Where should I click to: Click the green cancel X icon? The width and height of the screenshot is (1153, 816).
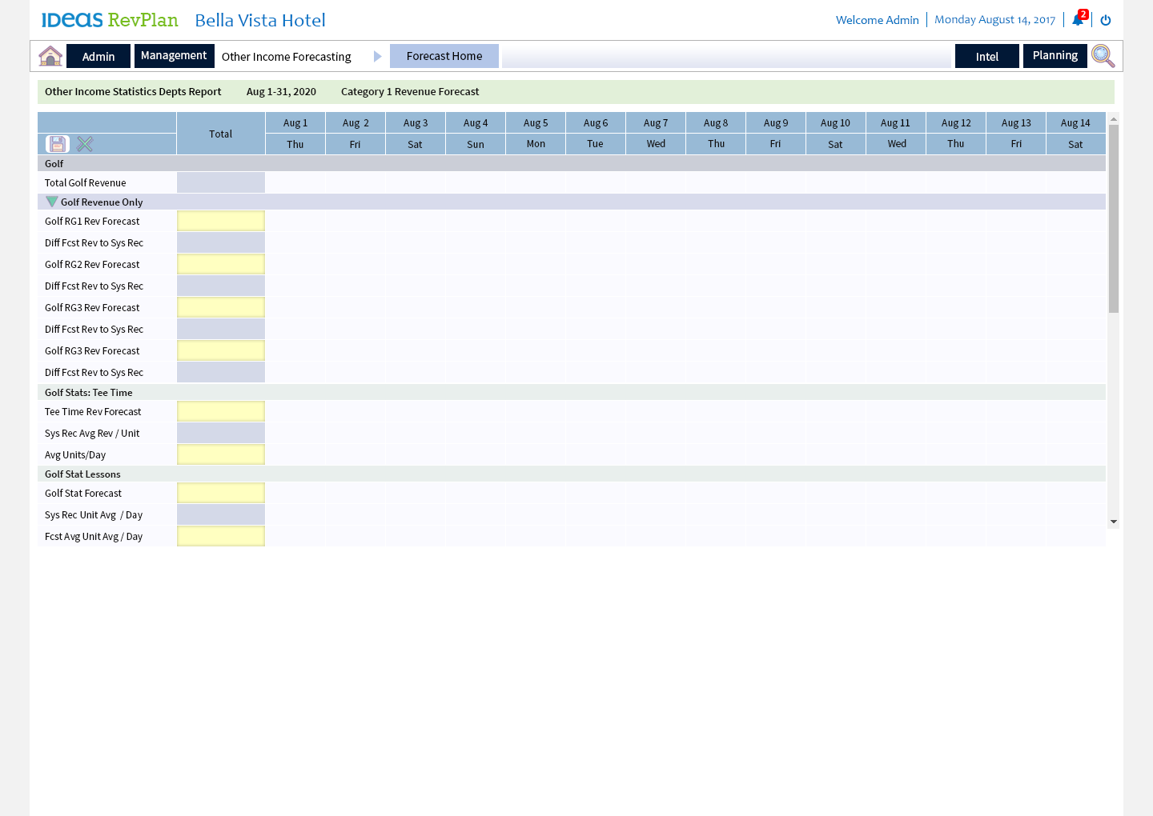click(85, 144)
